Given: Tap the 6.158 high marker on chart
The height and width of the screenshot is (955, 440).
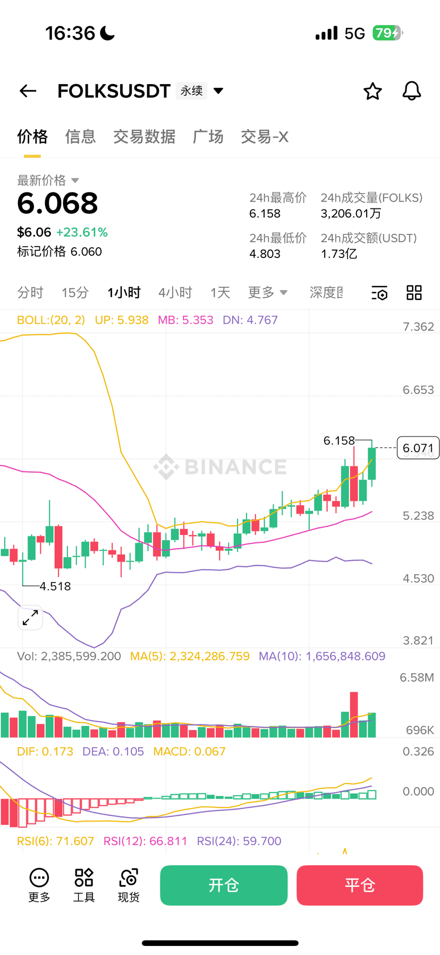Looking at the screenshot, I should (339, 440).
